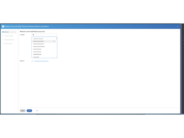Image resolution: width=184 pixels, height=138 pixels.
Task: Select Français (France) language
Action: [x=44, y=52]
